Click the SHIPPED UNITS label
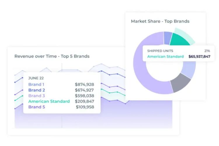The image size is (219, 146). click(160, 51)
